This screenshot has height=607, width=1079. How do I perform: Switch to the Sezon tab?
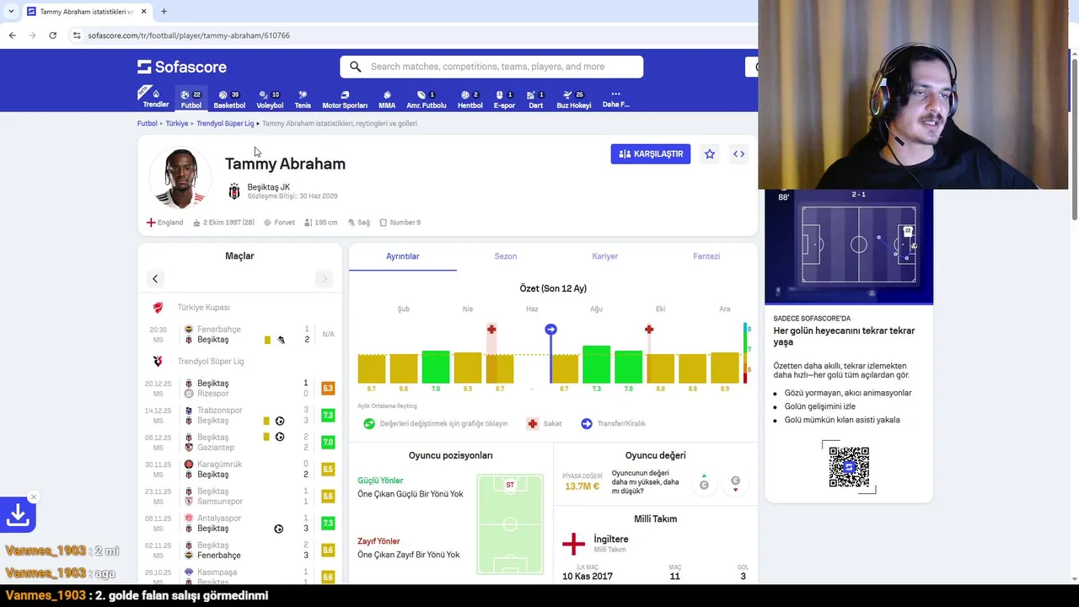click(506, 256)
